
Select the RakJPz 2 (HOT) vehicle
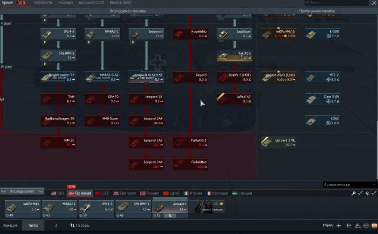pyautogui.click(x=234, y=77)
